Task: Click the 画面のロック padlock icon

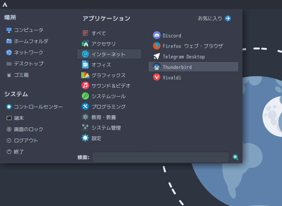Action: 9,129
